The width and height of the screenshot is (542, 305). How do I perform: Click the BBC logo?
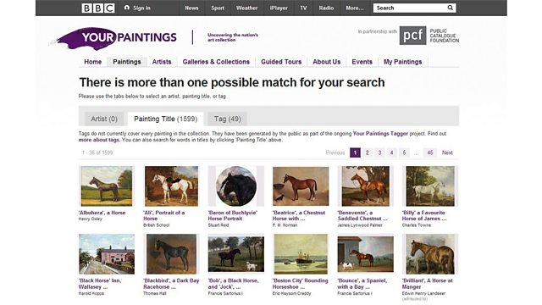click(x=98, y=8)
